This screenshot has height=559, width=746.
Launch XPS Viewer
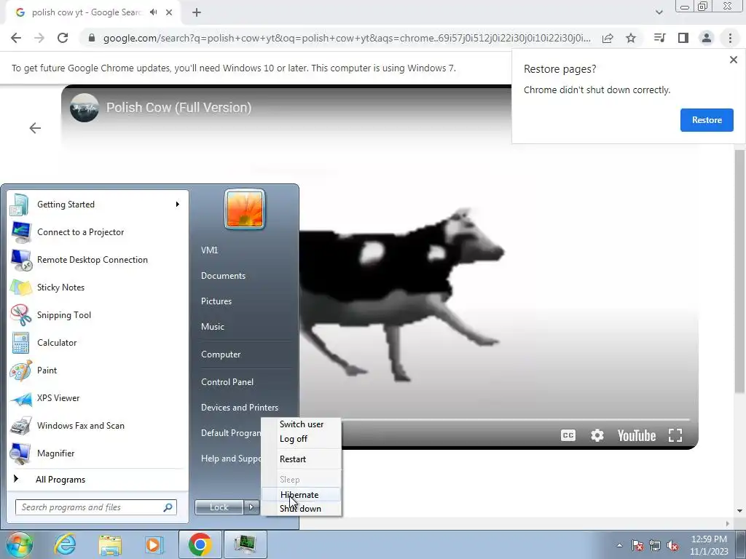98,398
